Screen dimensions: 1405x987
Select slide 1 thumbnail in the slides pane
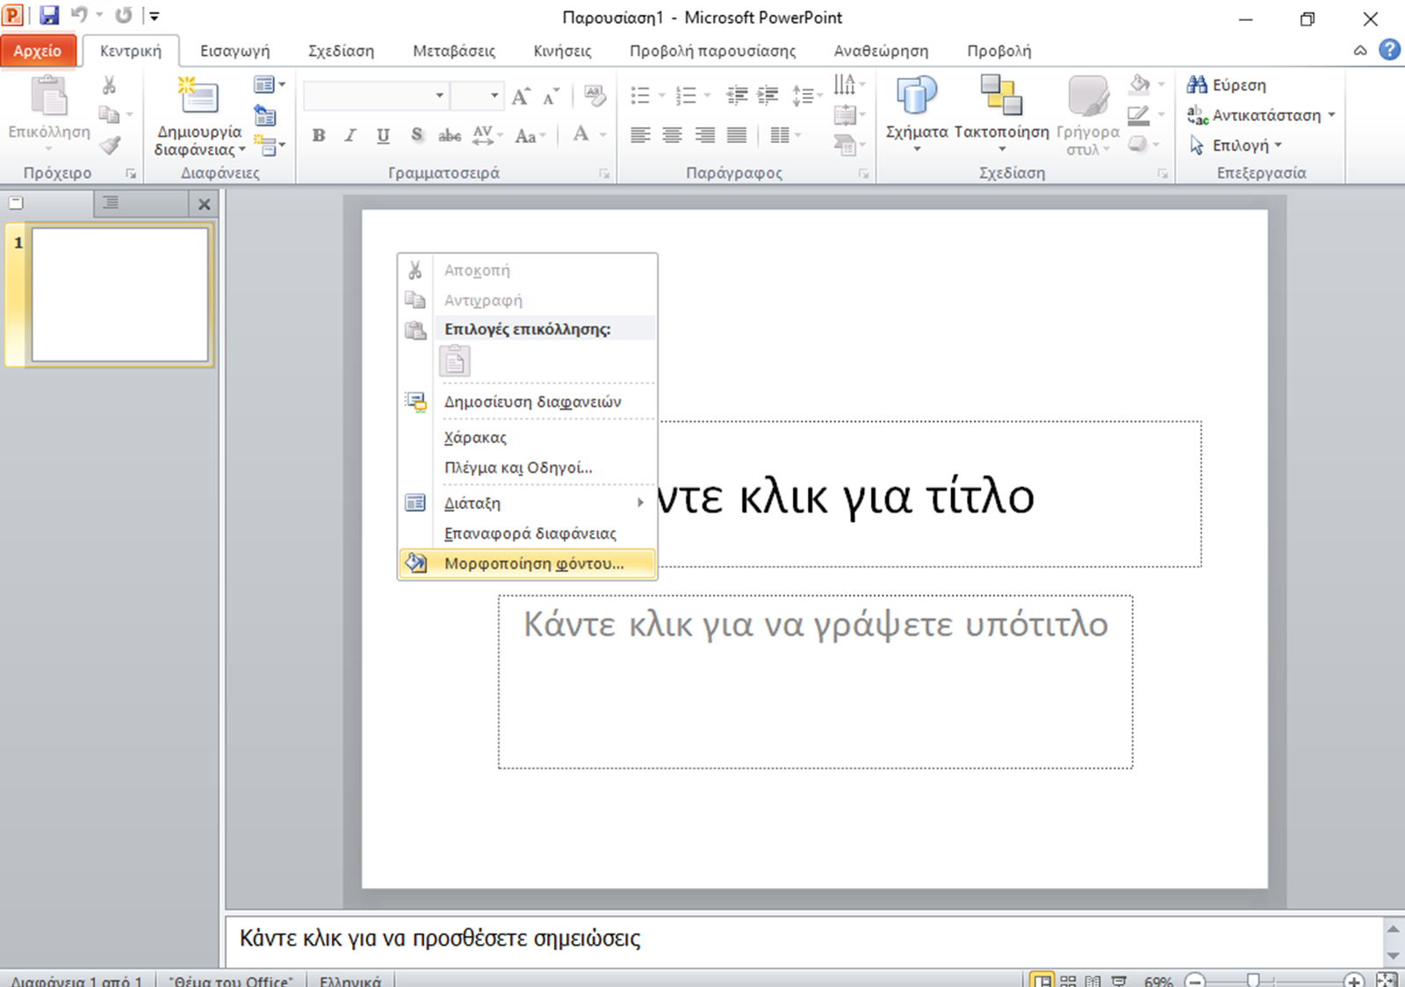(x=119, y=295)
